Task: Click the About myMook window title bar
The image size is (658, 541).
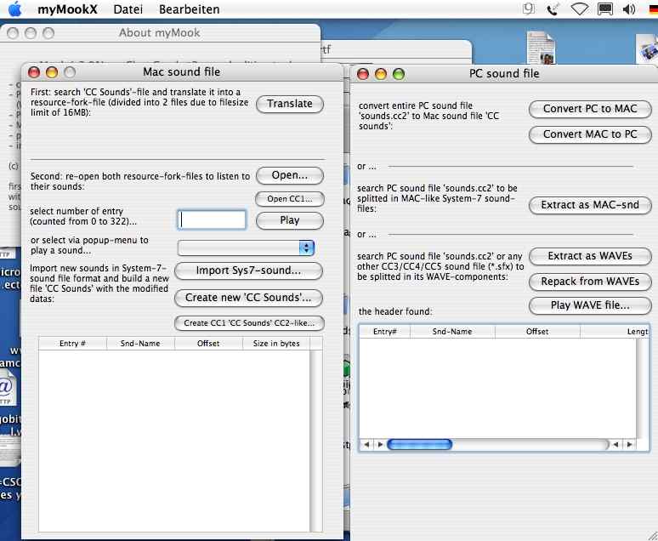Action: click(160, 33)
